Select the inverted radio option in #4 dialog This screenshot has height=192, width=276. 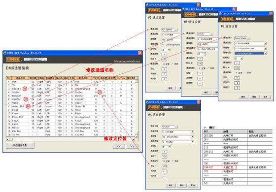tap(175, 161)
